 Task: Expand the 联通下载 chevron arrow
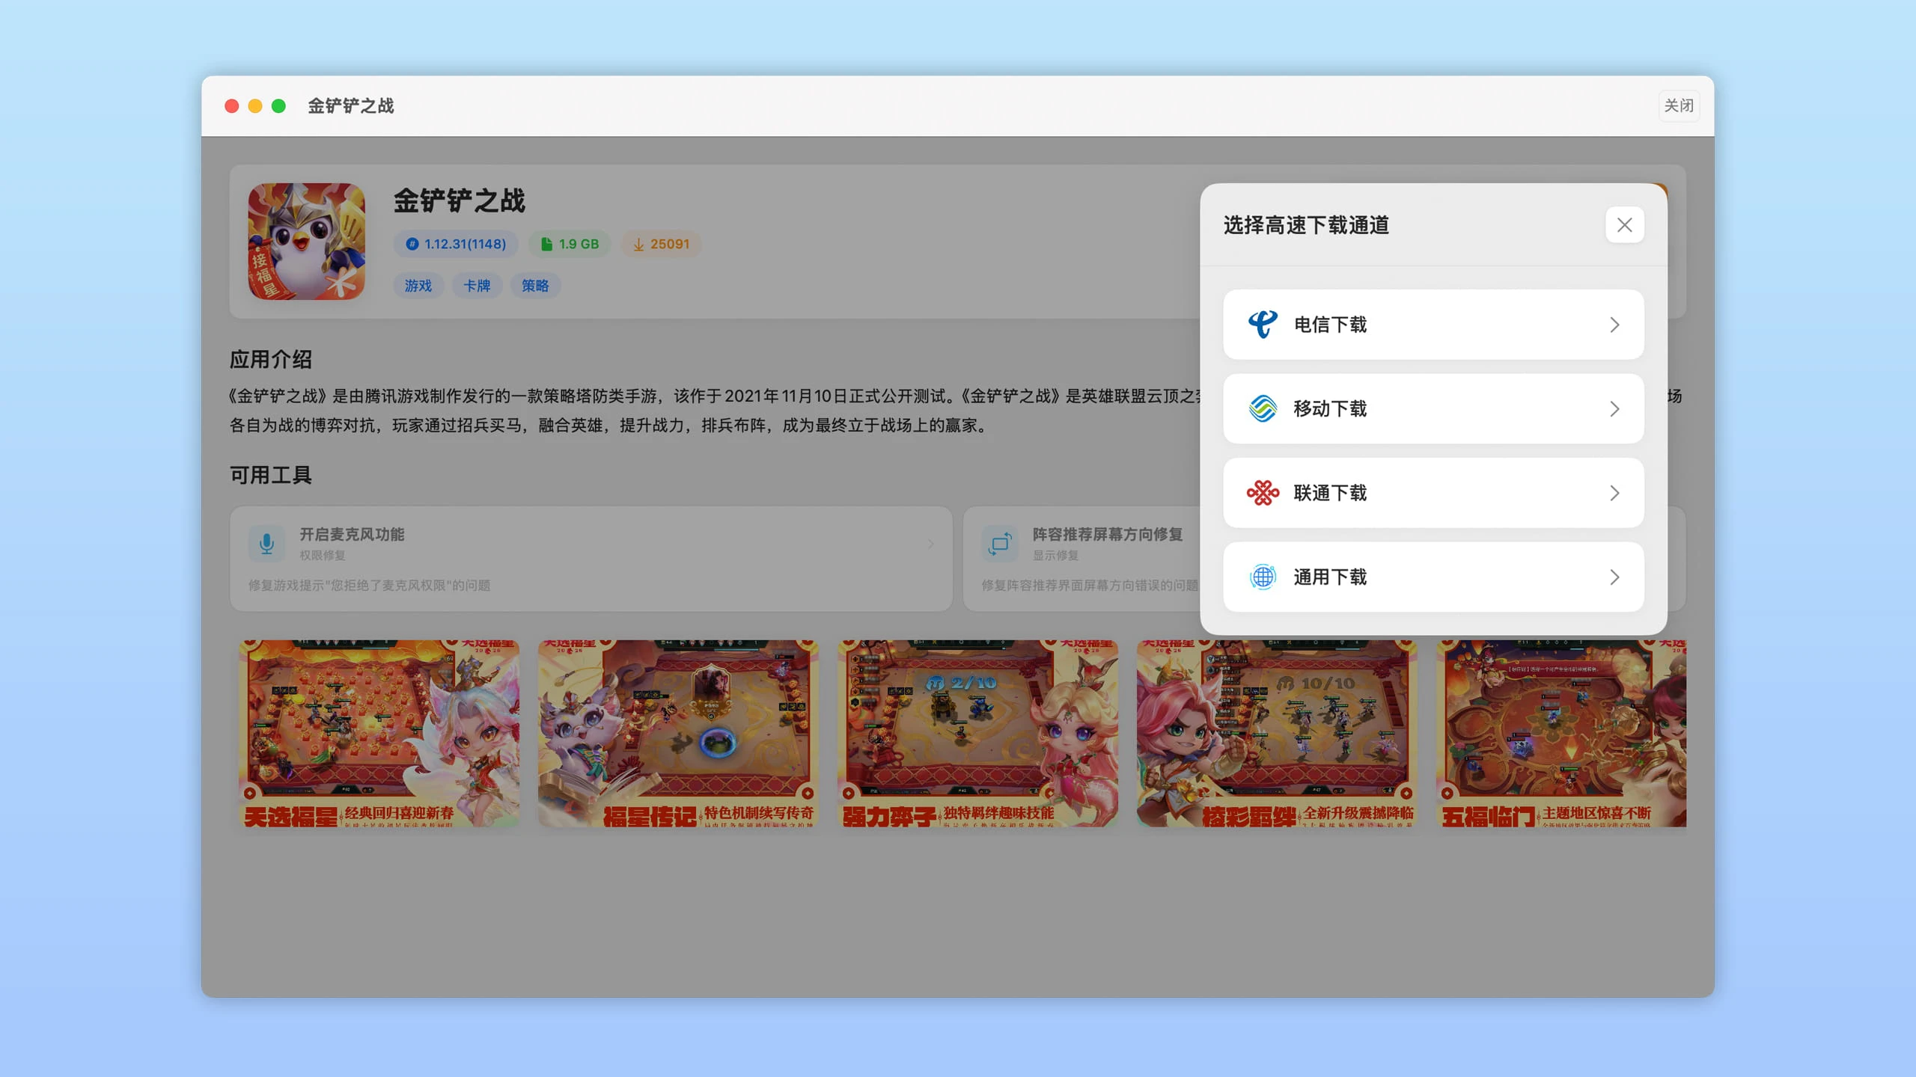(1614, 493)
